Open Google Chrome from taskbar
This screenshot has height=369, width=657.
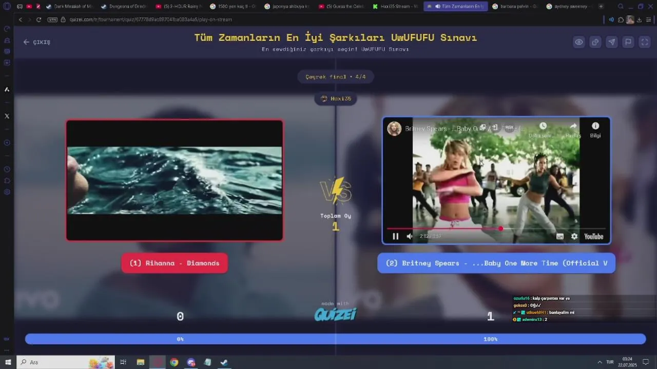(174, 362)
